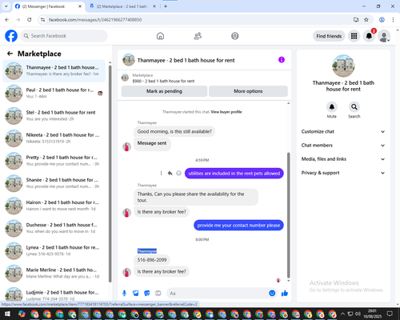Open the notifications bell icon
The height and width of the screenshot is (320, 400).
pos(369,36)
